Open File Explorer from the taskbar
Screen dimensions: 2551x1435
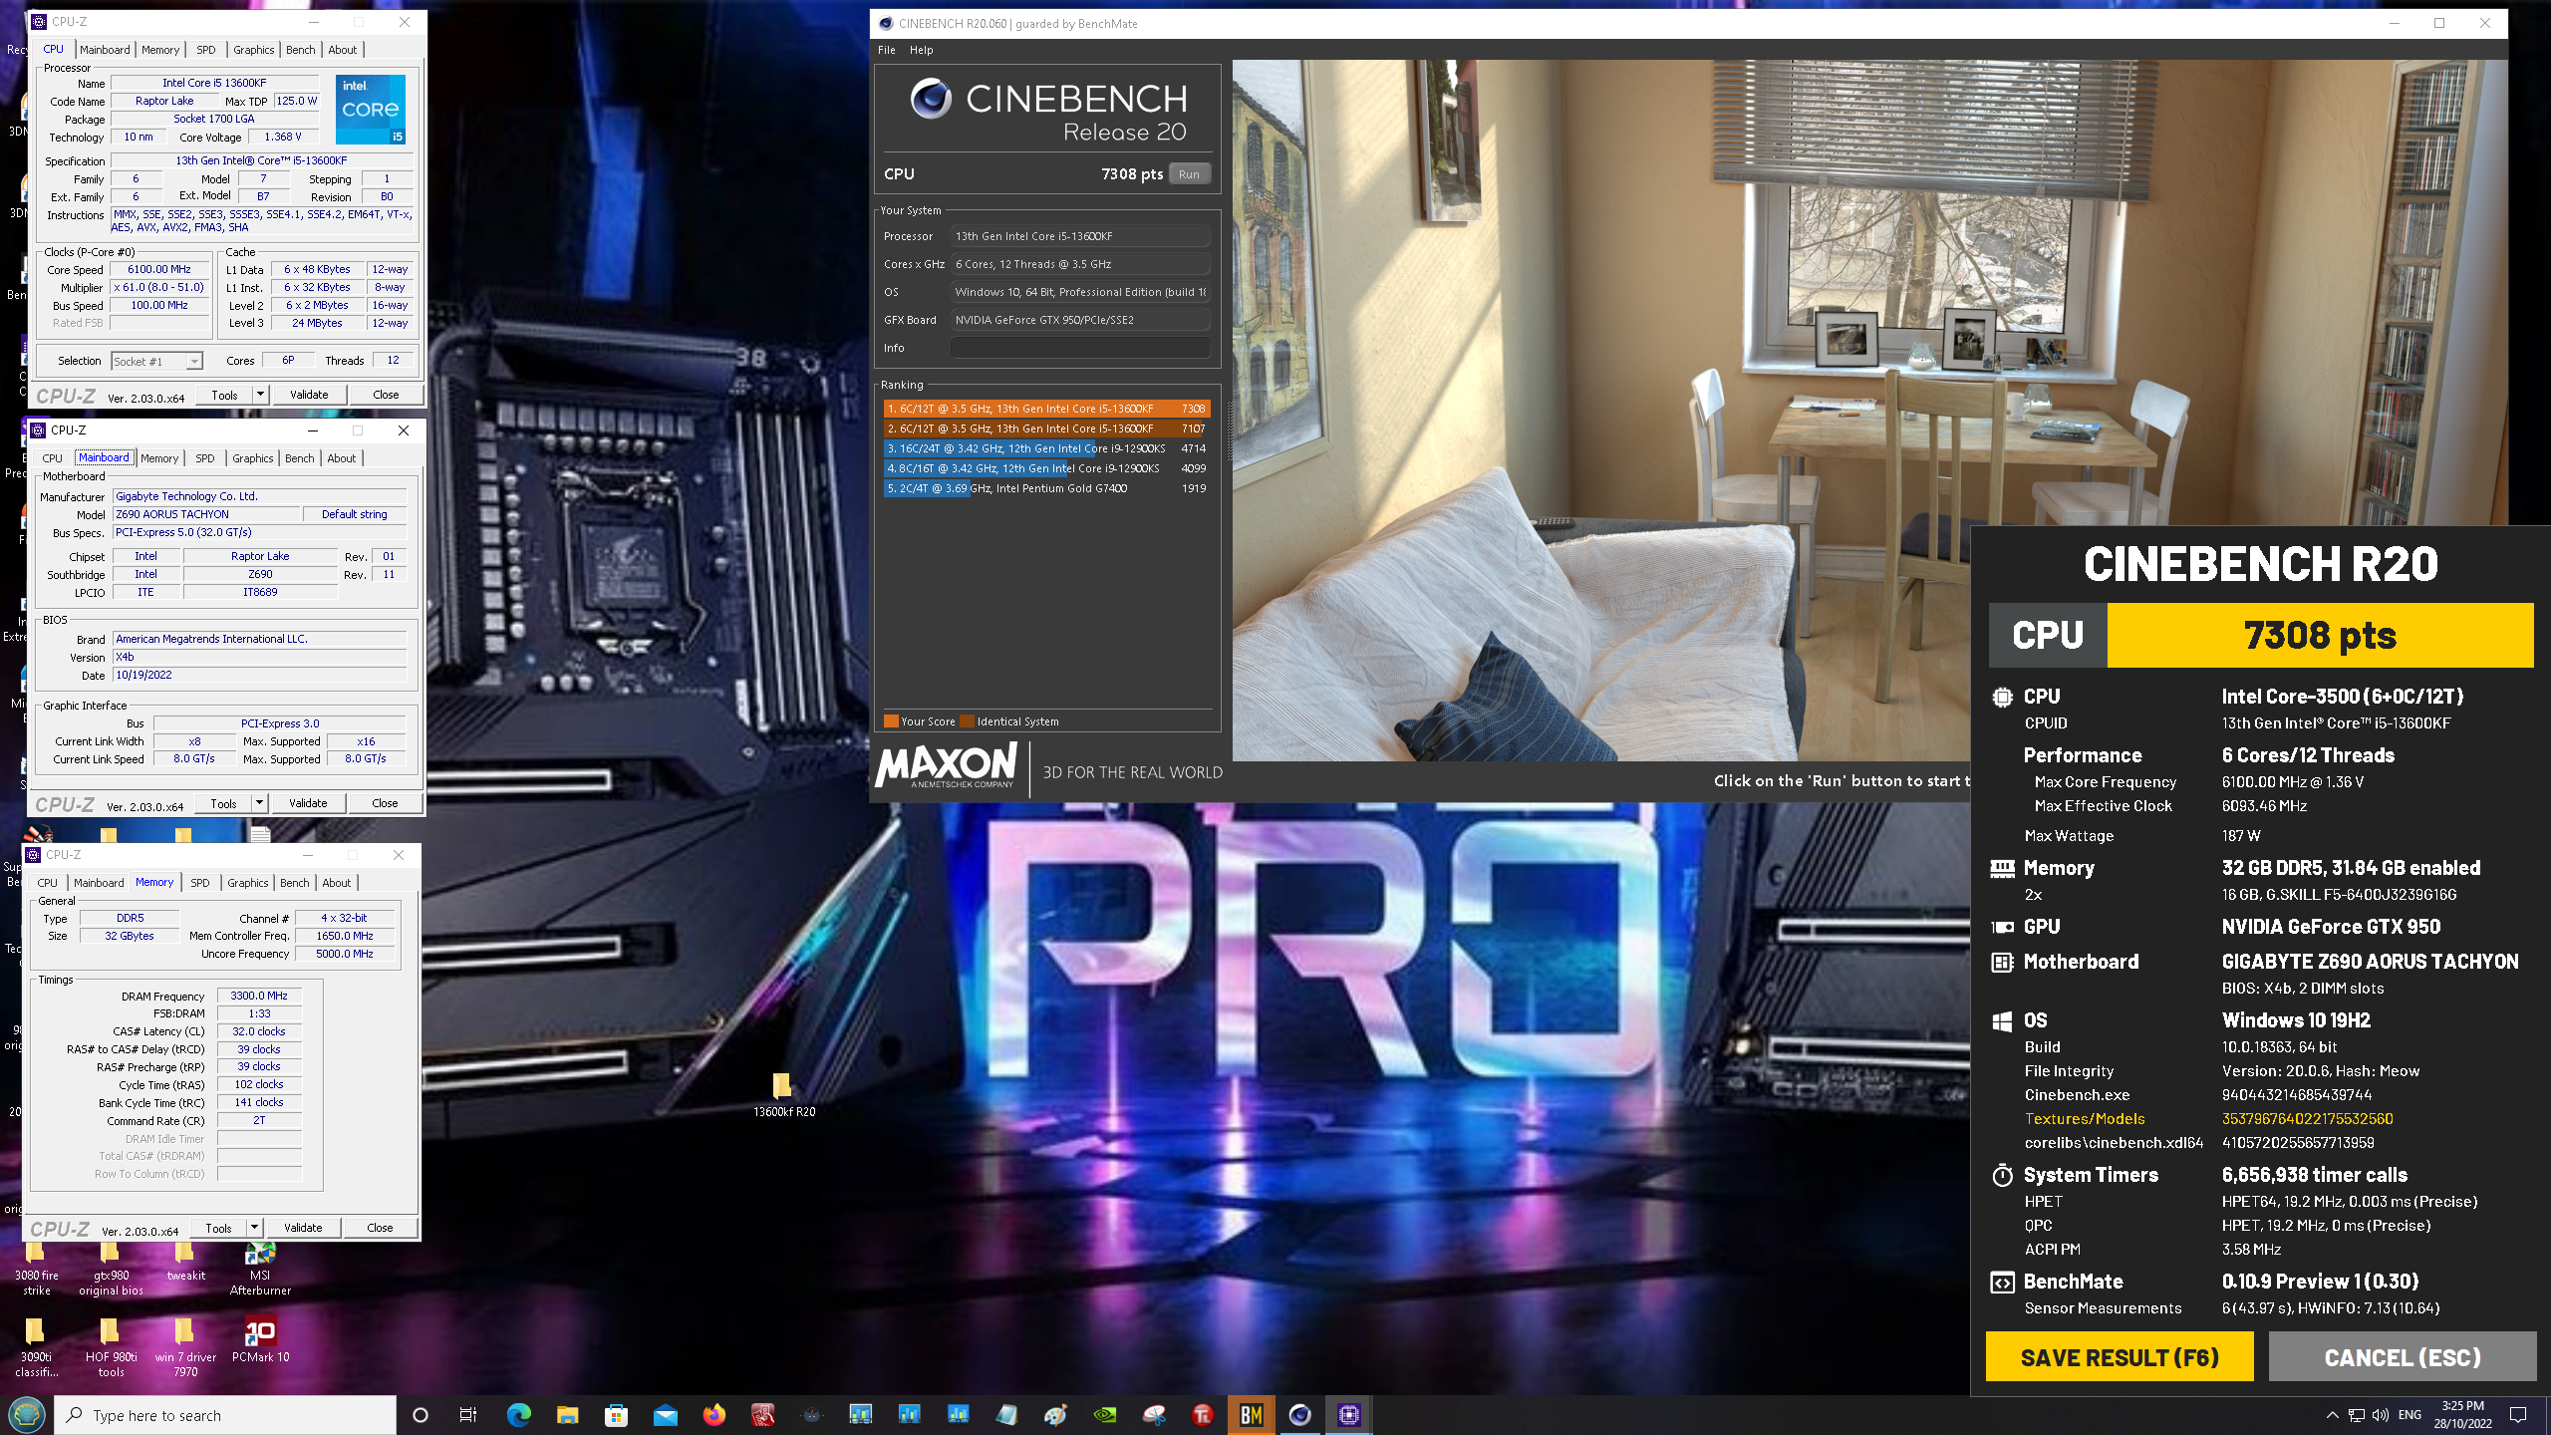point(567,1415)
